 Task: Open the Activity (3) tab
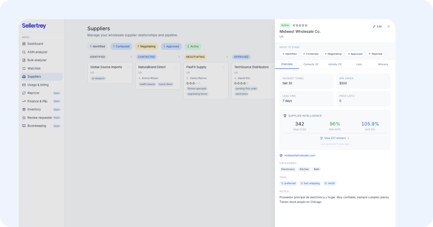[335, 64]
